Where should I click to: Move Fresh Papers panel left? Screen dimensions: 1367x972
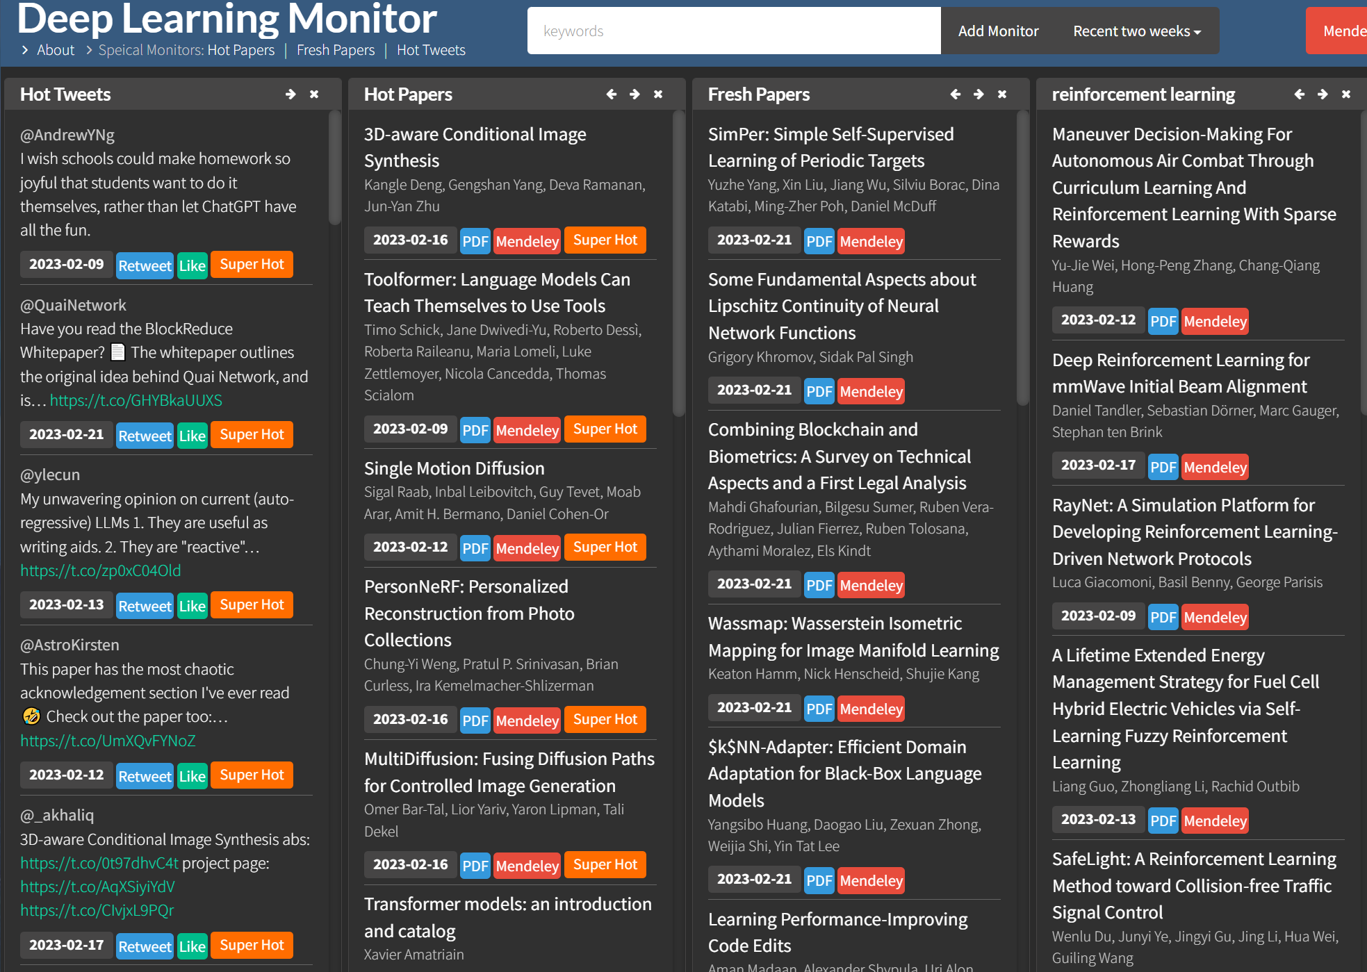click(x=955, y=94)
